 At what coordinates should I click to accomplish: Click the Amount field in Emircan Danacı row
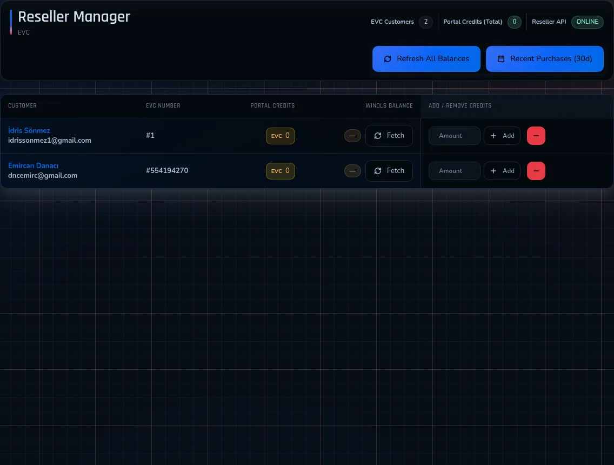pos(454,171)
